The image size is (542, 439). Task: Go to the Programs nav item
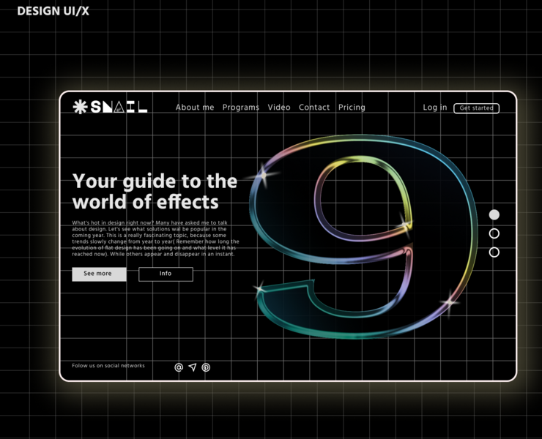click(x=241, y=108)
